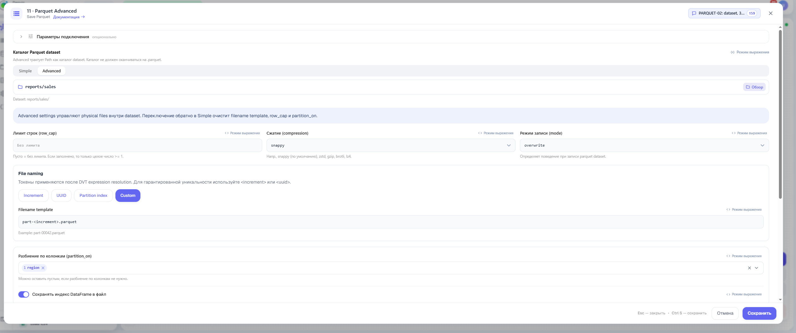Clear all partition_on selections

coord(749,268)
